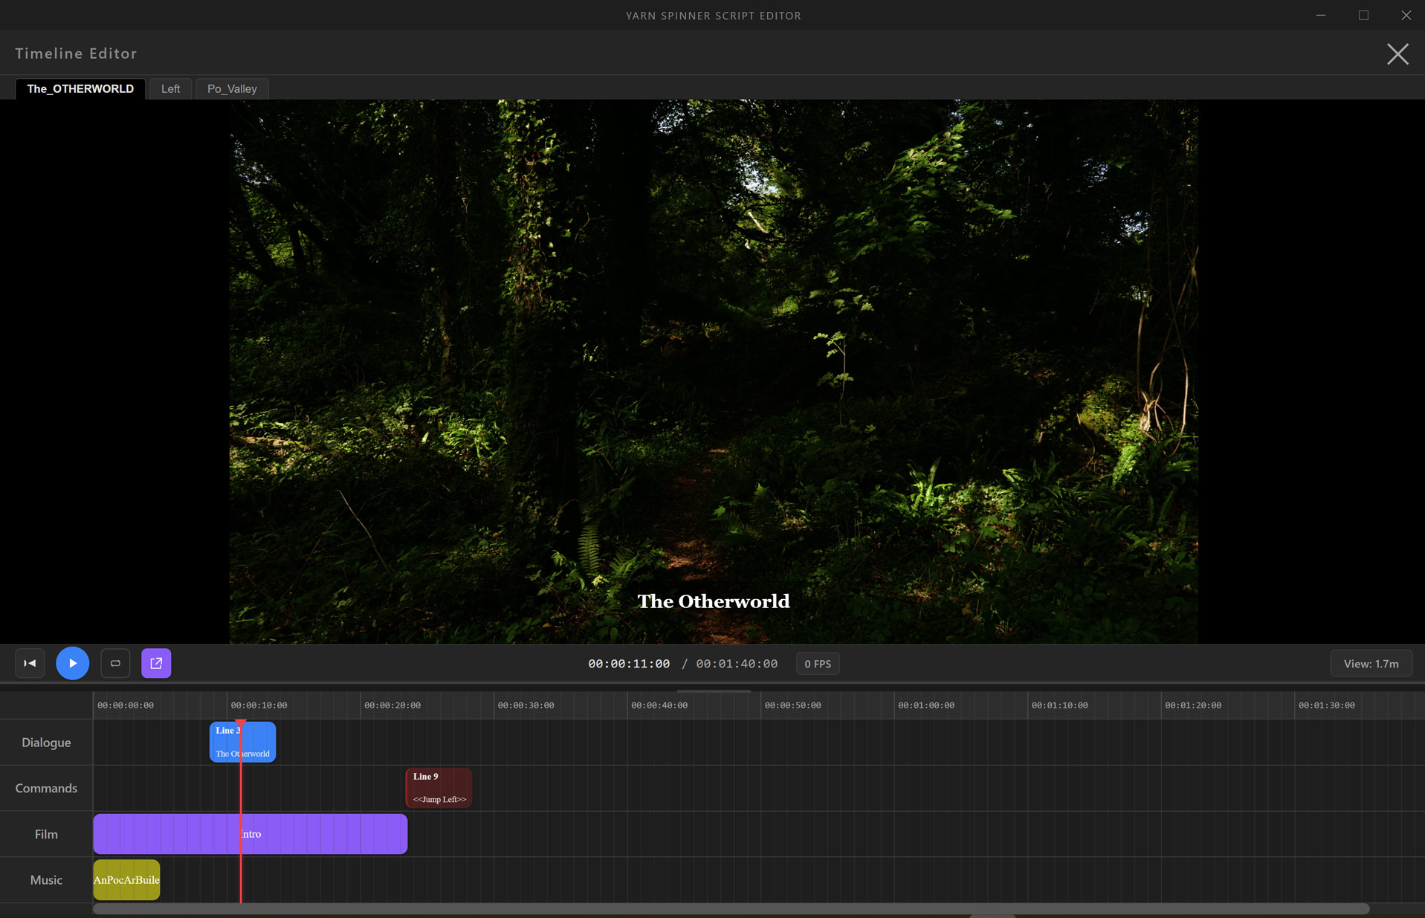
Task: Click the Dialogue track label
Action: coord(46,742)
